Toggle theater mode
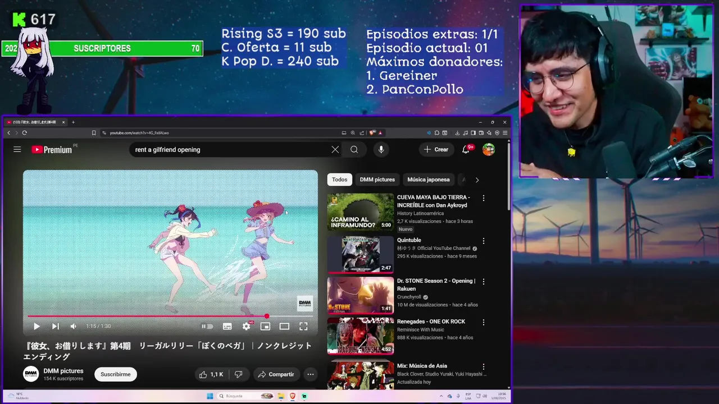Viewport: 719px width, 404px height. pyautogui.click(x=284, y=326)
